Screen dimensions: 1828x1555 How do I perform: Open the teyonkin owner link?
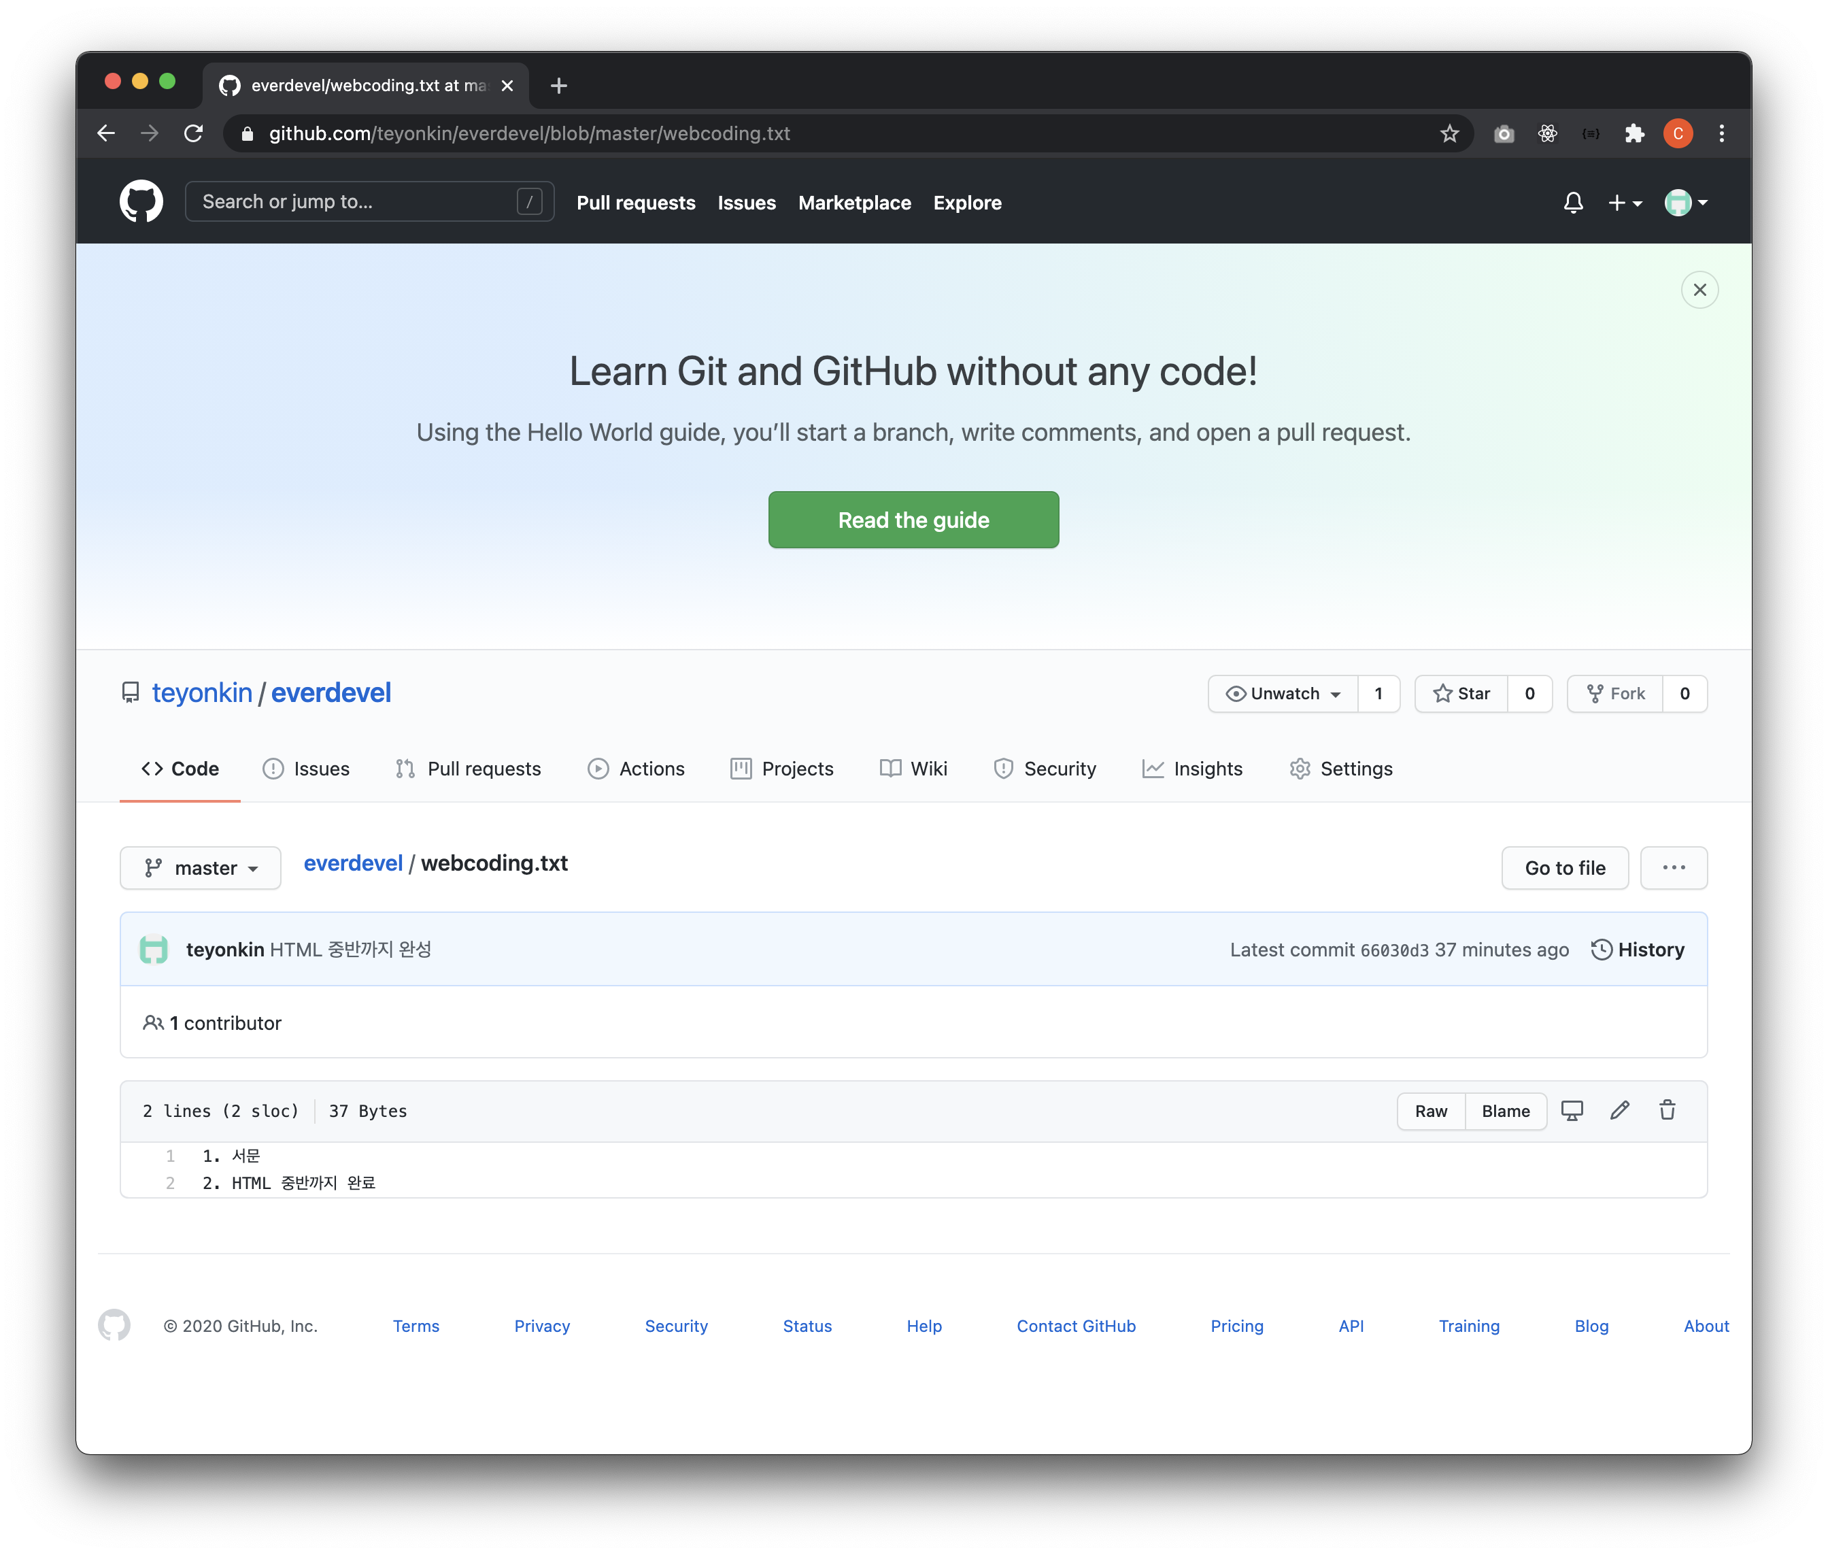202,693
